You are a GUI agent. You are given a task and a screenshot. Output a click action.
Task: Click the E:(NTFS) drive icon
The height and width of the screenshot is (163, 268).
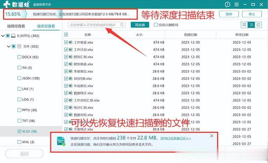pyautogui.click(x=13, y=36)
